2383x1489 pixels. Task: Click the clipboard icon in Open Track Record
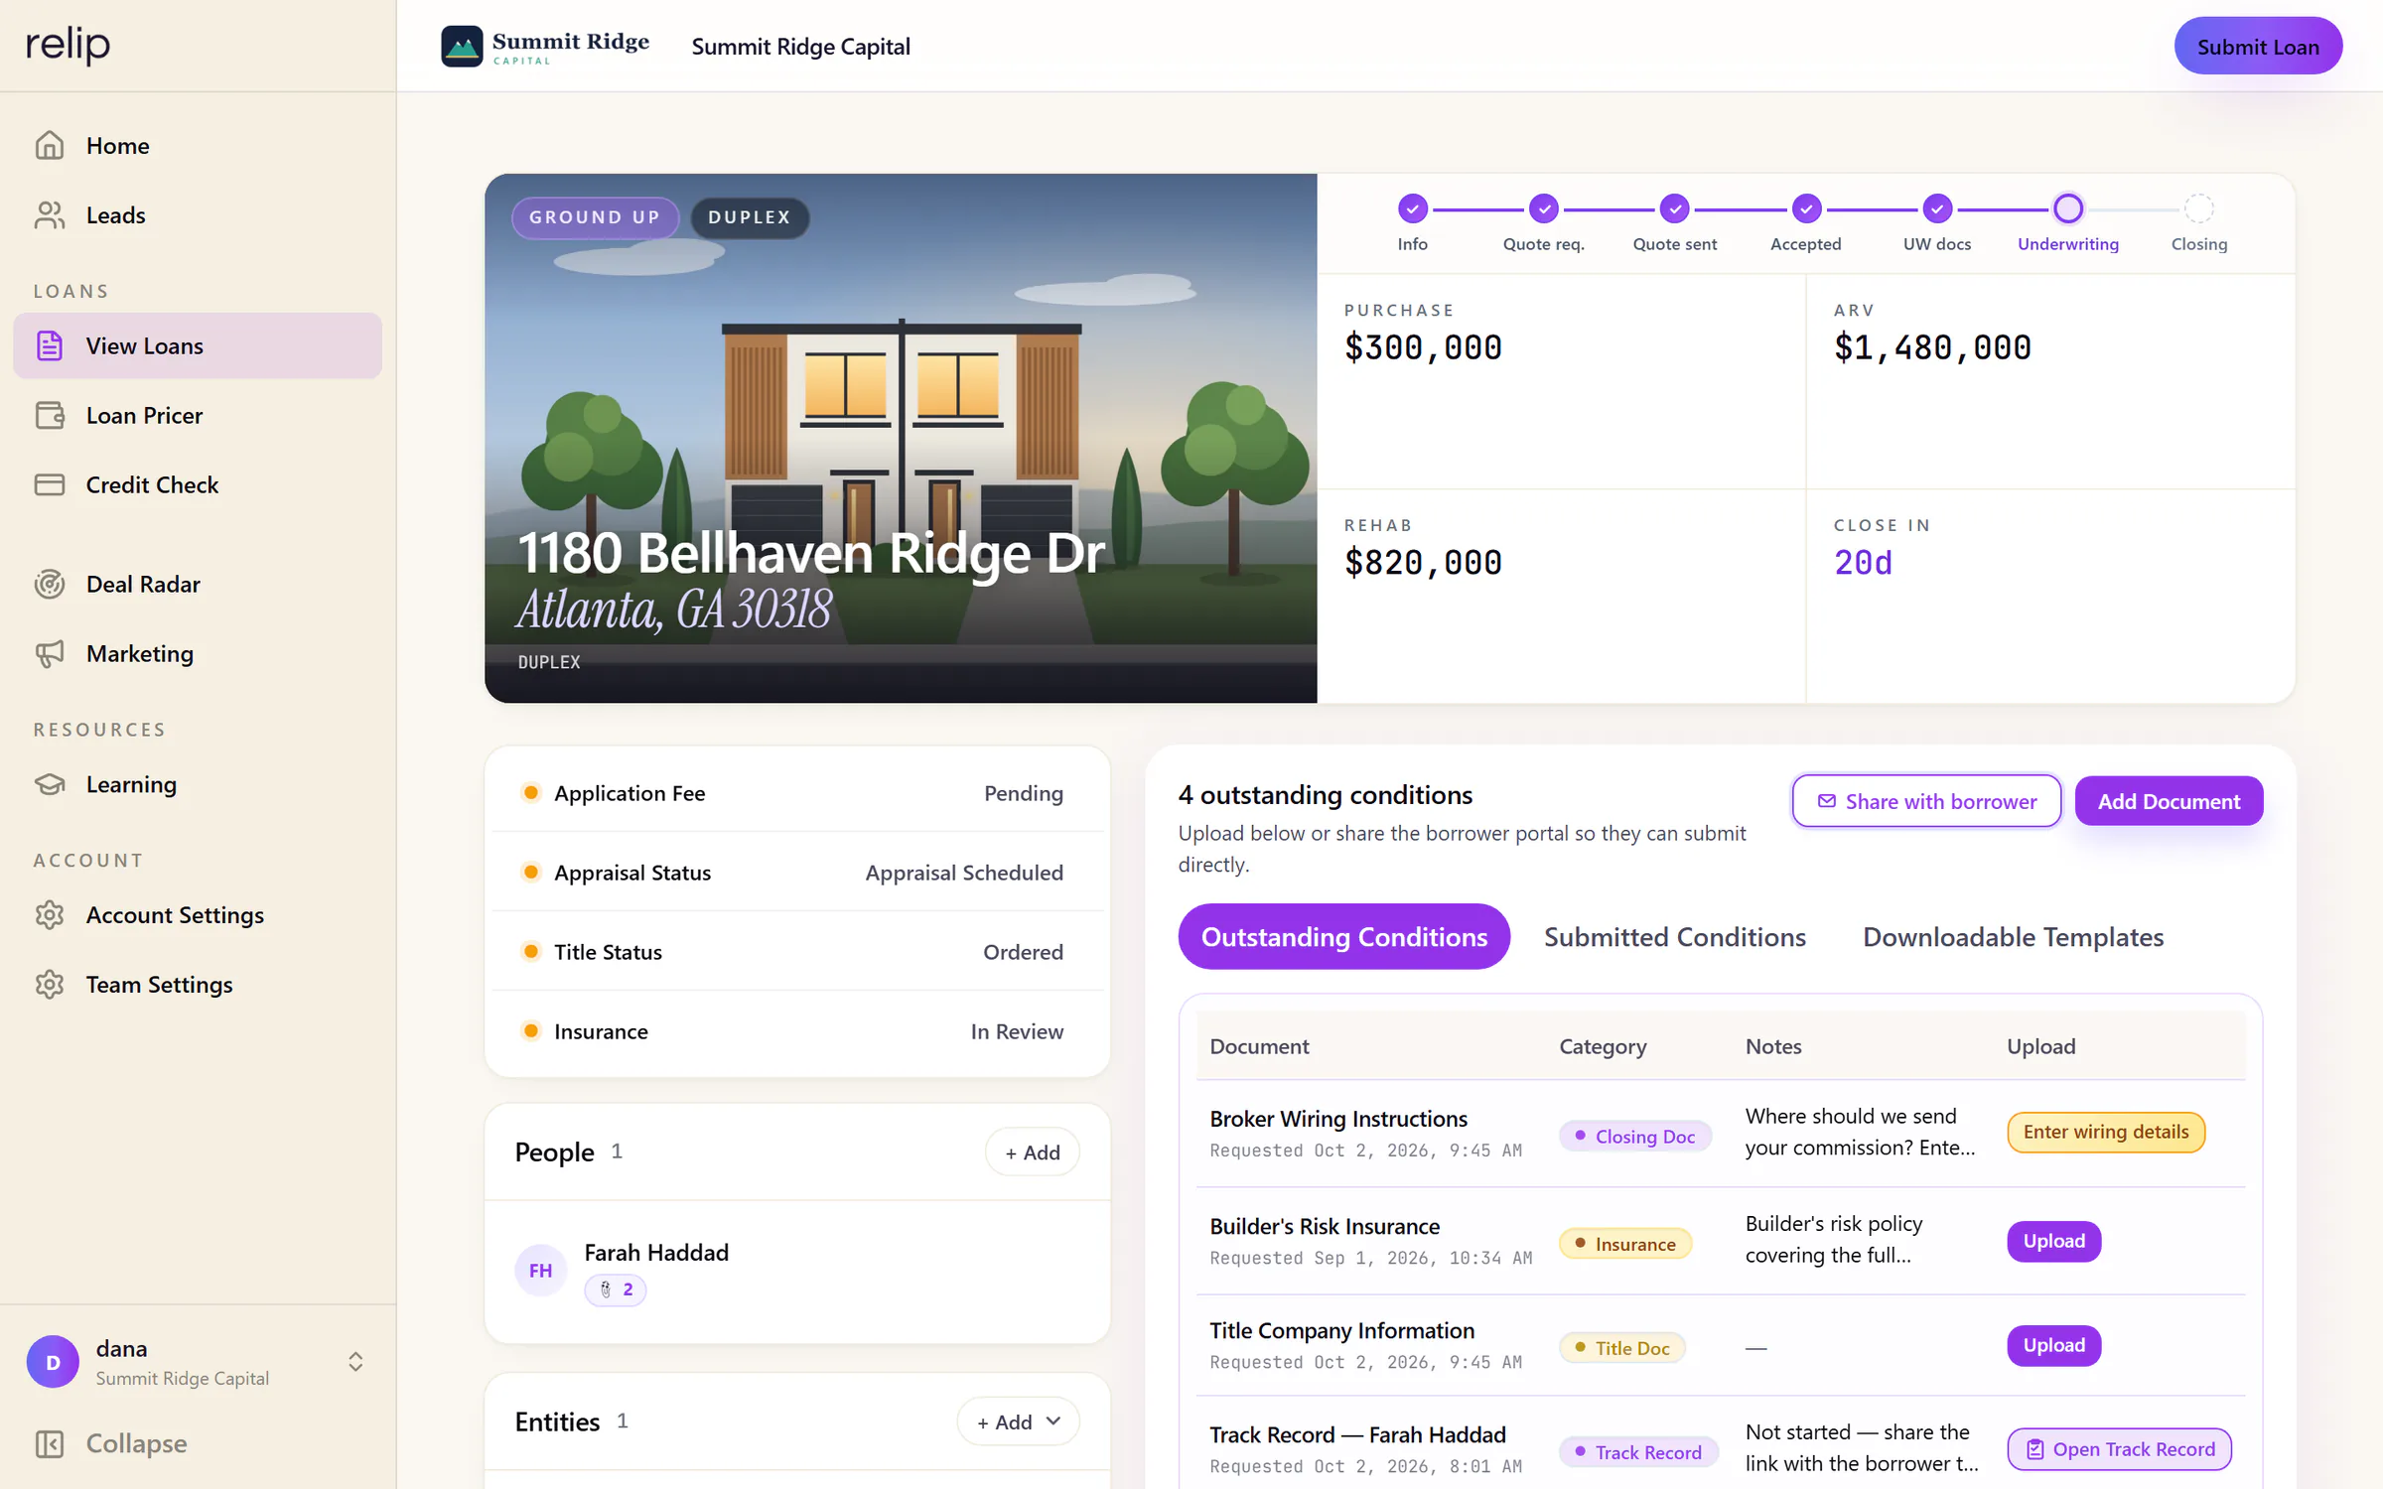point(2035,1449)
